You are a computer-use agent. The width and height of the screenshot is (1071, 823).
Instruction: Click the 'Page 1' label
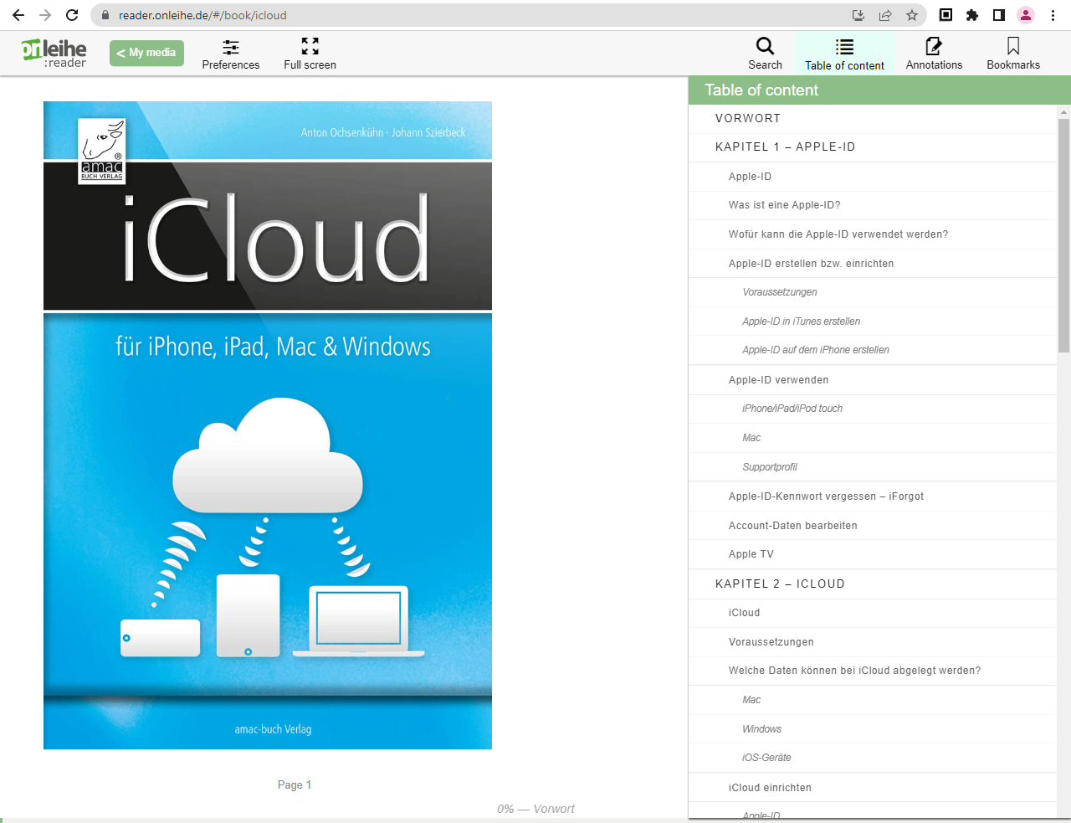(x=295, y=784)
